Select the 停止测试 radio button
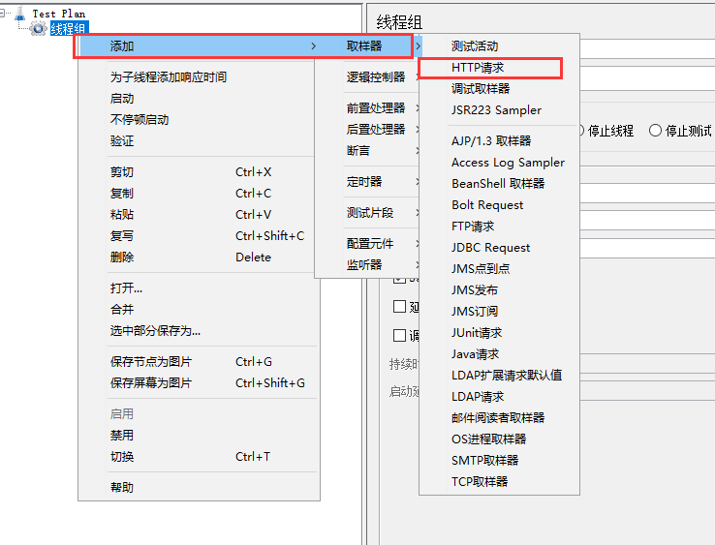This screenshot has width=715, height=545. pyautogui.click(x=655, y=131)
